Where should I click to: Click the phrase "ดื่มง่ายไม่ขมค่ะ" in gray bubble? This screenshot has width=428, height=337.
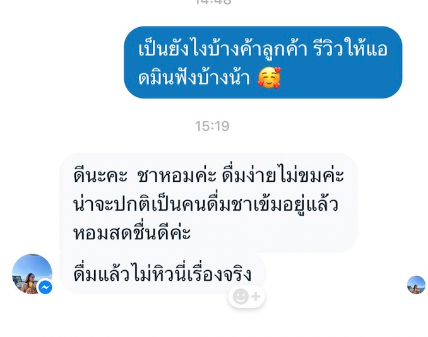tap(282, 175)
